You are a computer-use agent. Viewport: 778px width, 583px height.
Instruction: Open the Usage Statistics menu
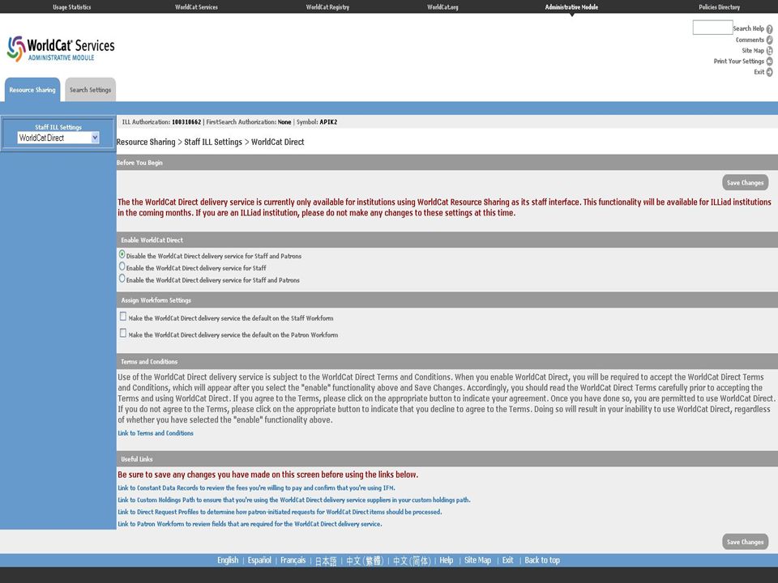72,7
